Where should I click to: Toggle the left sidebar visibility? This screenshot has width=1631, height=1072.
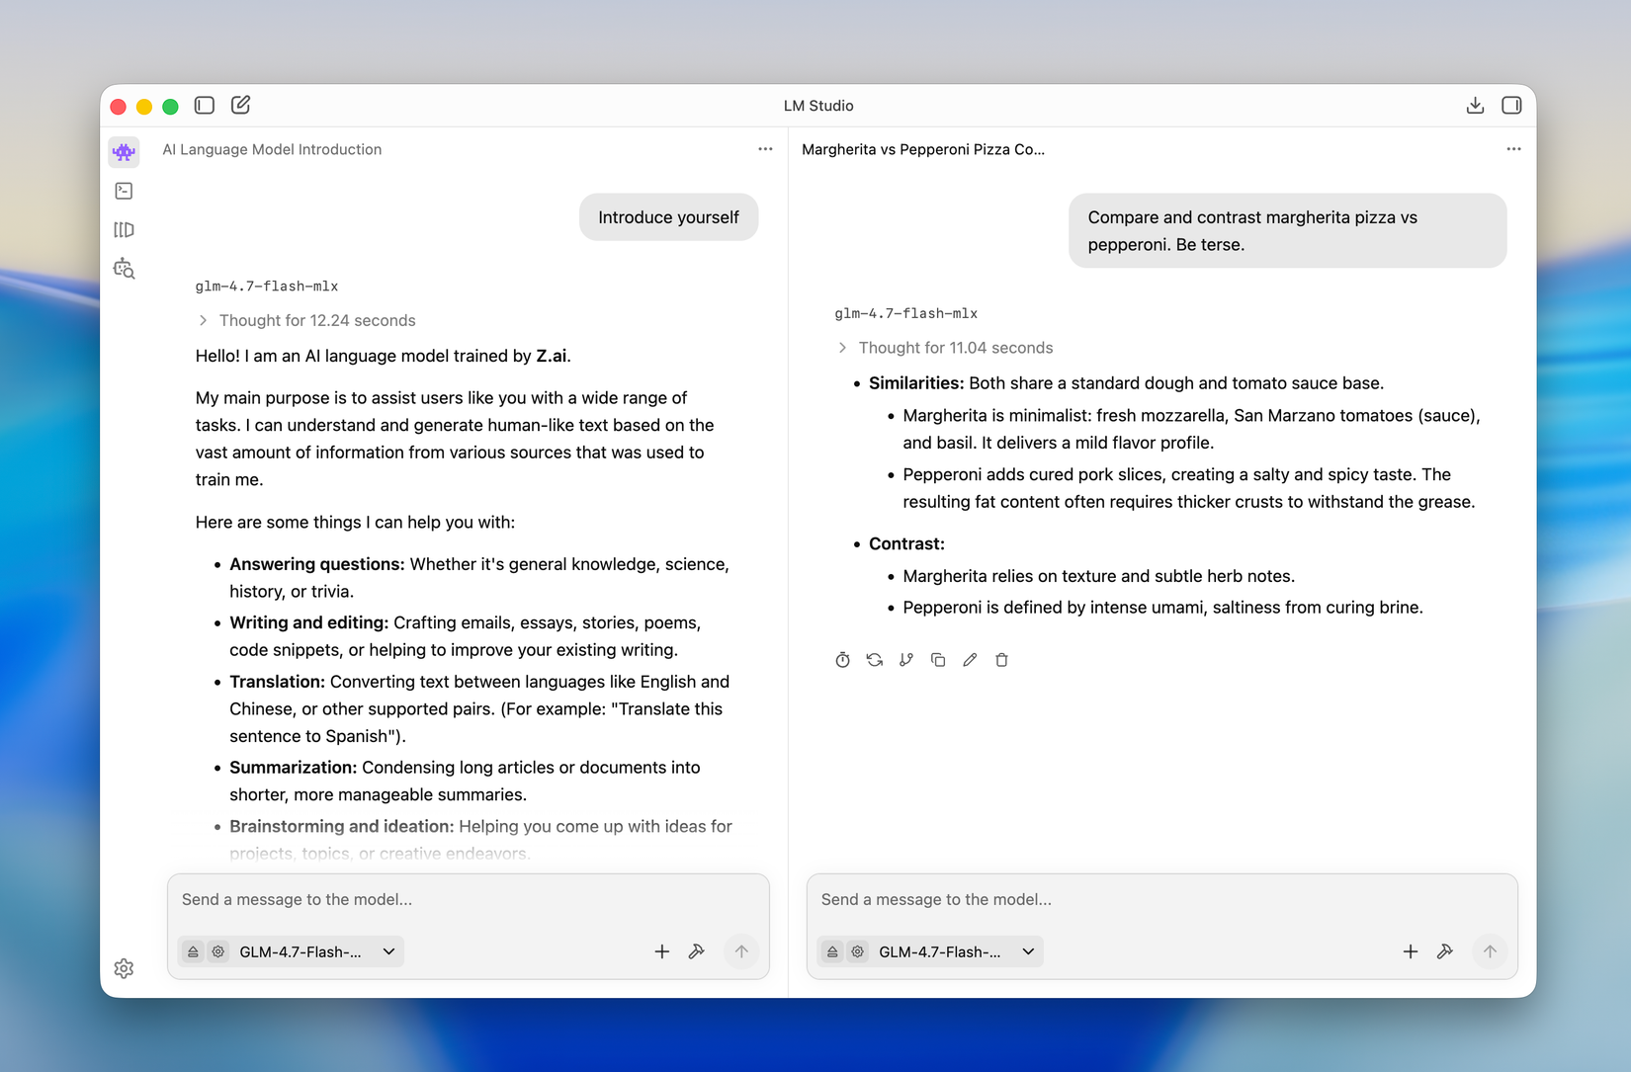click(204, 105)
